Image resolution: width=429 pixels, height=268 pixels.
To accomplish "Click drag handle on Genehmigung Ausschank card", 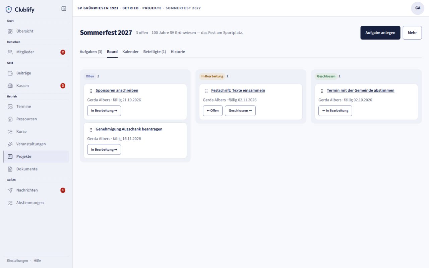I will [x=91, y=130].
